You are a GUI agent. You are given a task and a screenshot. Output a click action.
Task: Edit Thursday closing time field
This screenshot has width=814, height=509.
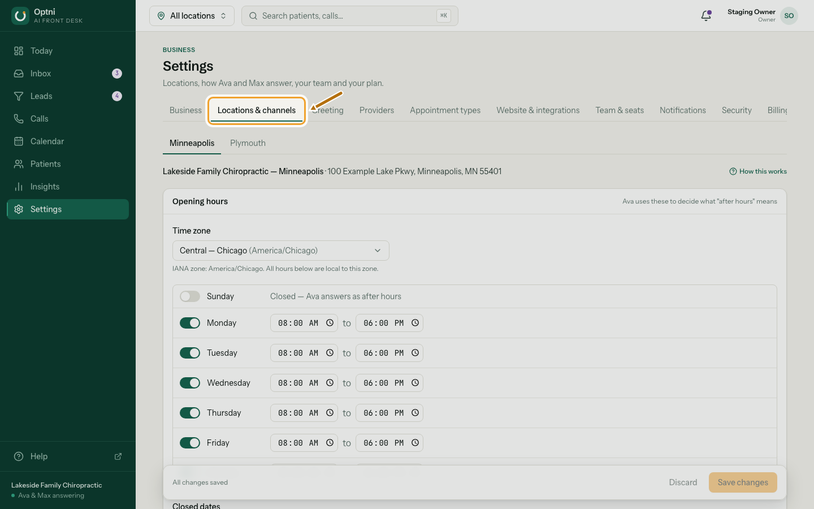389,413
